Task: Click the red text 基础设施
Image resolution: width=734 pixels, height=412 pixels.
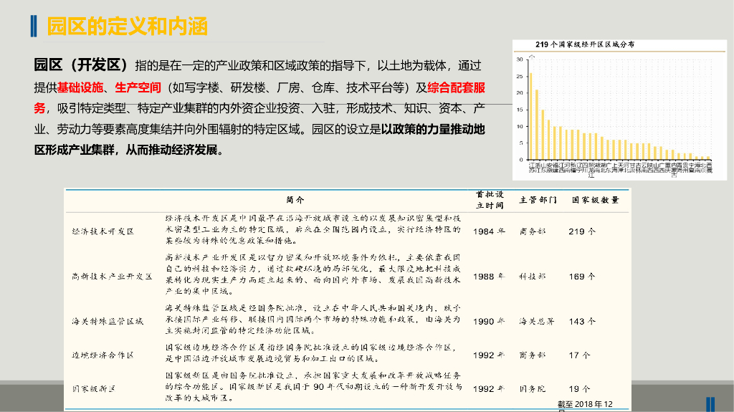Action: point(80,88)
